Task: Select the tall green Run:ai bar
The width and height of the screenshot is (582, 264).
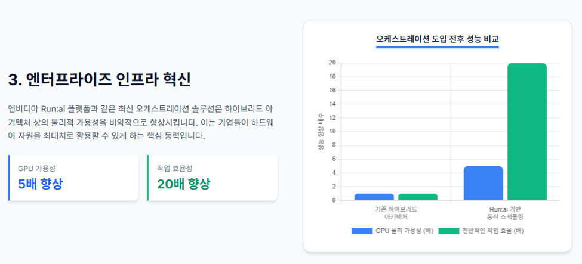Action: tap(526, 132)
